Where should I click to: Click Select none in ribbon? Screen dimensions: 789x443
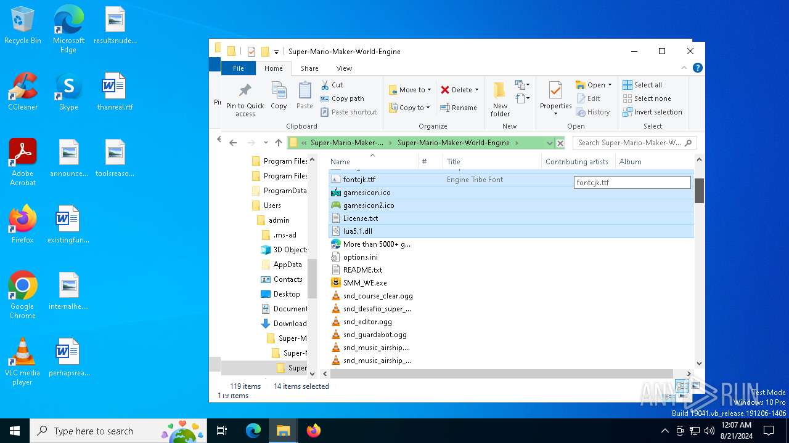(x=647, y=98)
